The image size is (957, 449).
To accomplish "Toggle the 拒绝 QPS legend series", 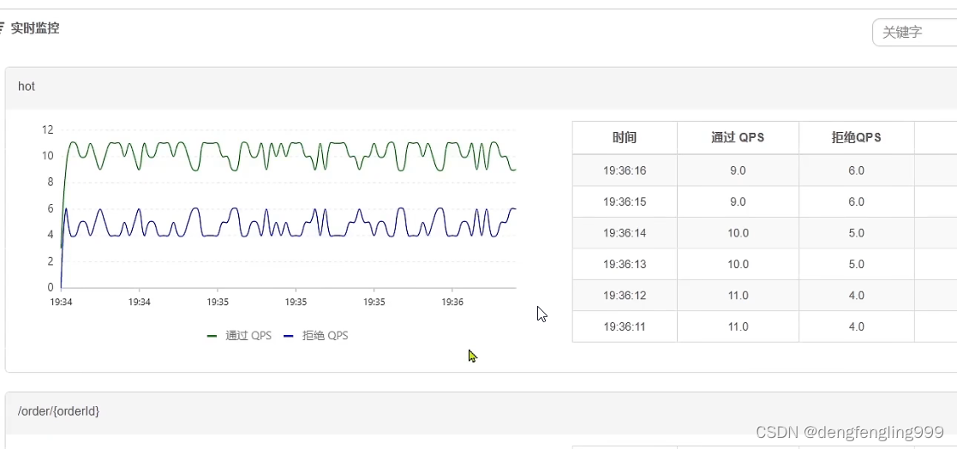I will [315, 336].
